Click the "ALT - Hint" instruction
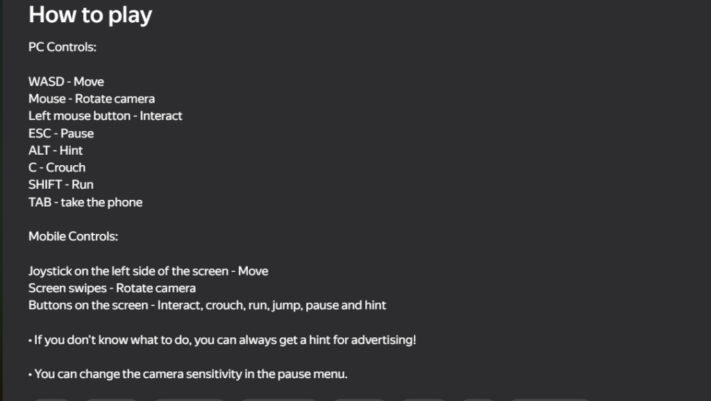This screenshot has width=711, height=401. coord(56,151)
